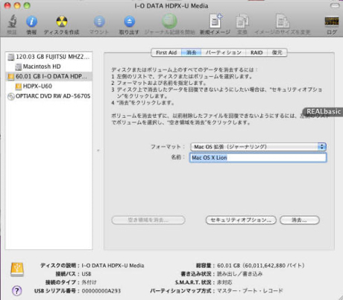The width and height of the screenshot is (343, 300).
Task: Switch to the Erase (消去) tab
Action: (192, 52)
